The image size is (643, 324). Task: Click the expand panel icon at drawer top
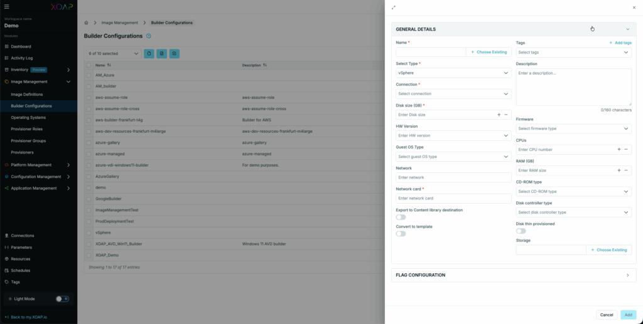click(x=394, y=8)
